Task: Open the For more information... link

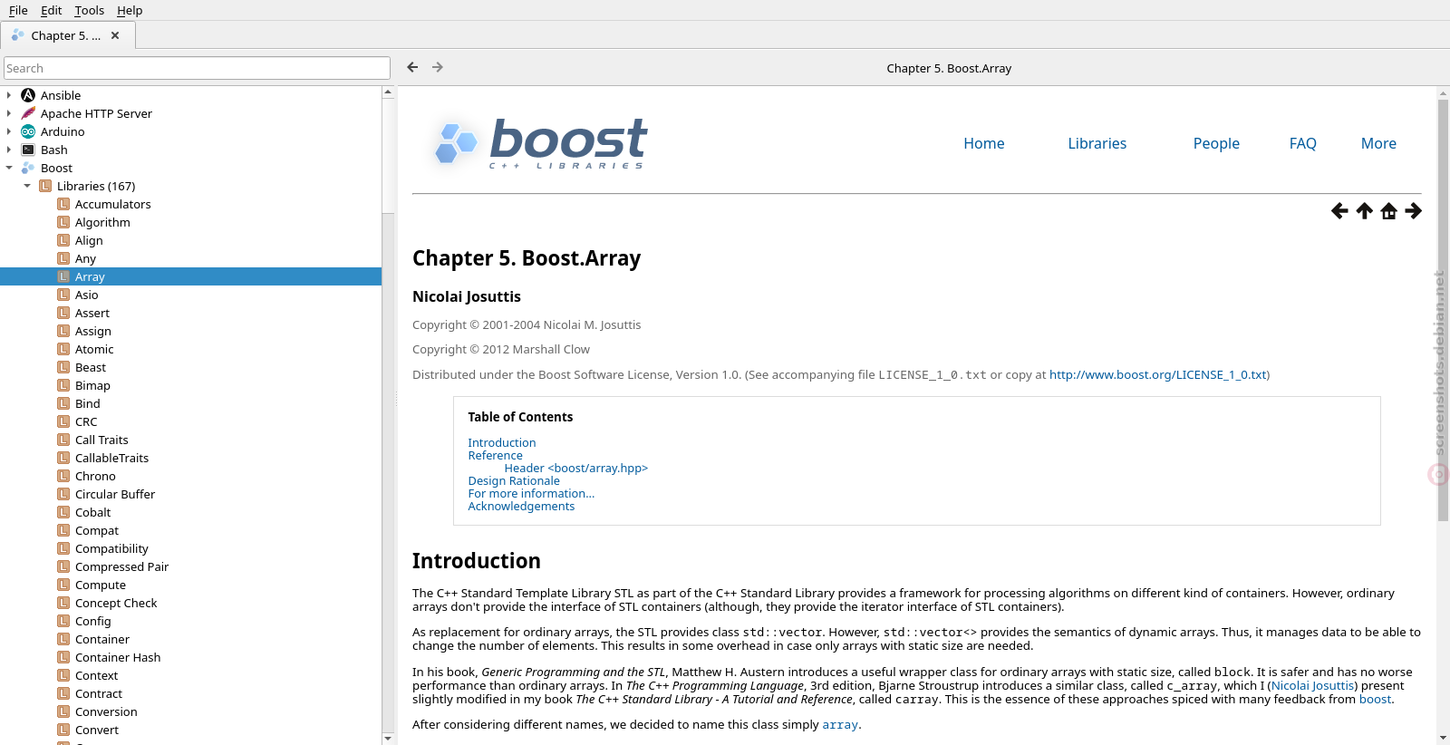Action: [x=531, y=493]
